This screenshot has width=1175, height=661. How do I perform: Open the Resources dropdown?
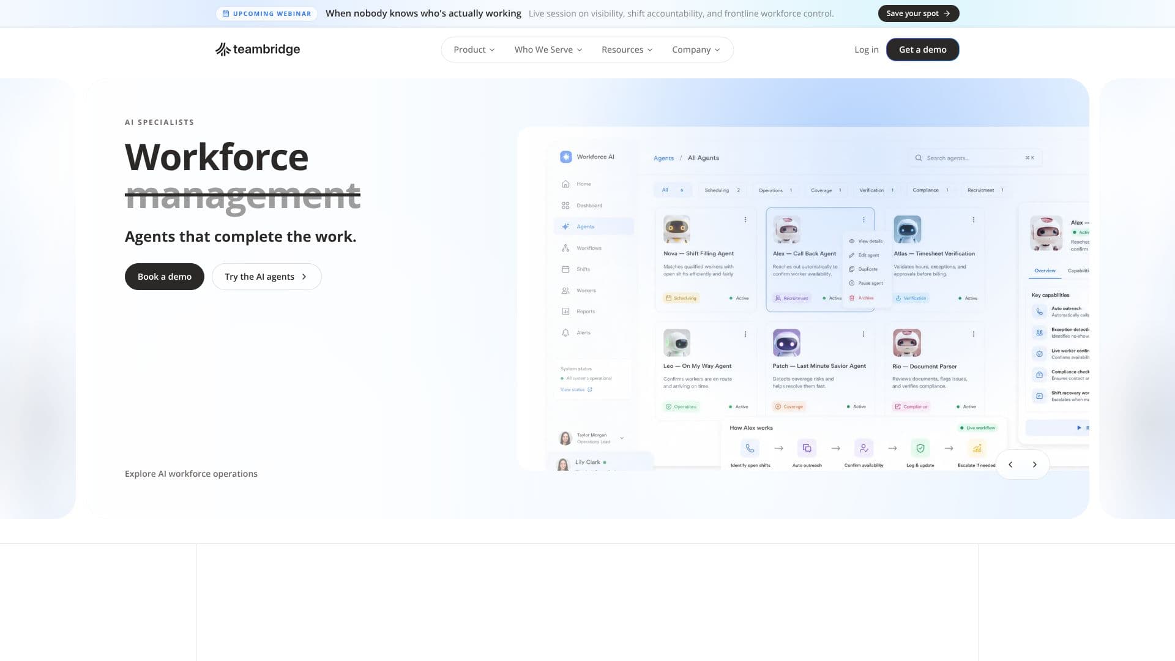click(x=627, y=50)
